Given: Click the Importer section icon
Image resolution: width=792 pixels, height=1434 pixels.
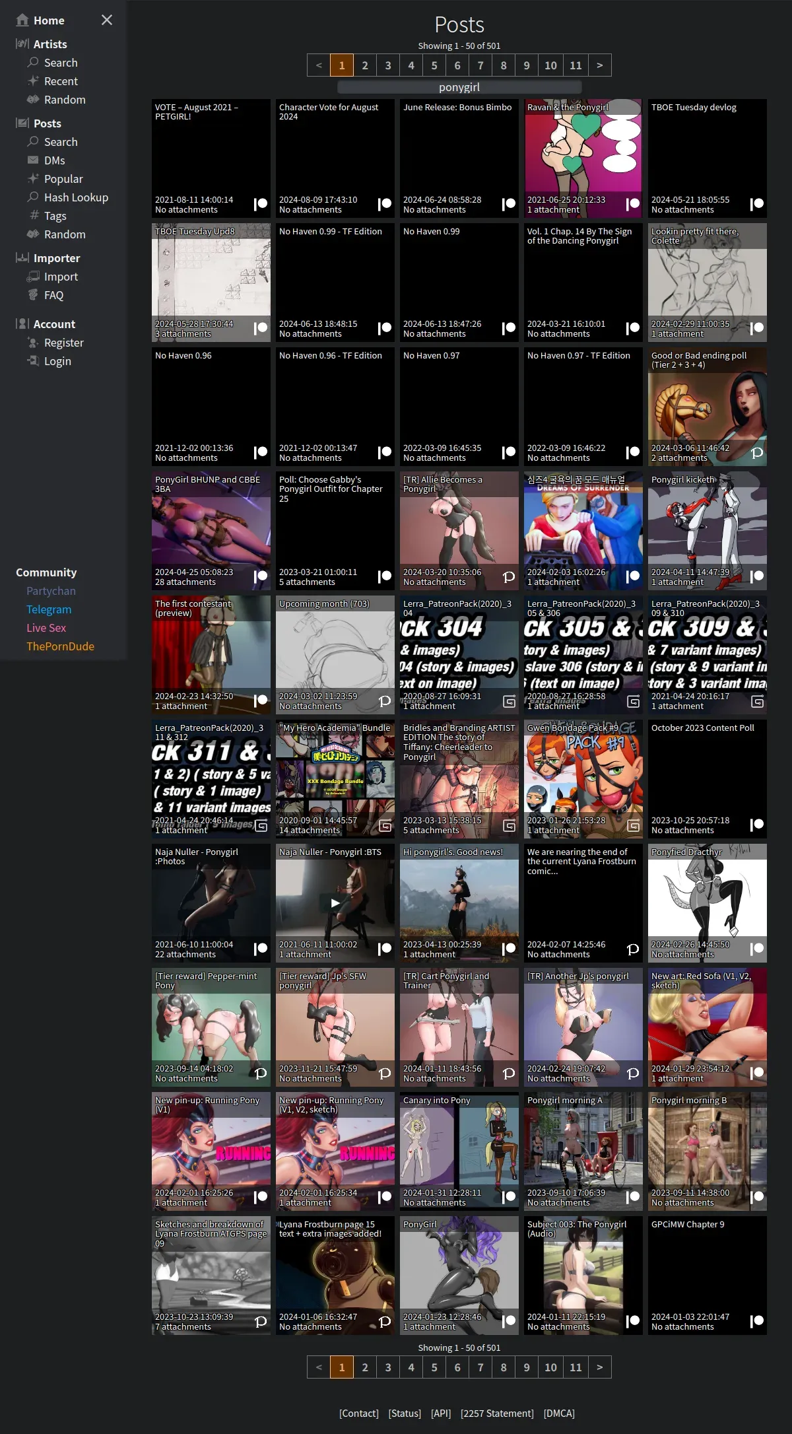Looking at the screenshot, I should point(22,258).
